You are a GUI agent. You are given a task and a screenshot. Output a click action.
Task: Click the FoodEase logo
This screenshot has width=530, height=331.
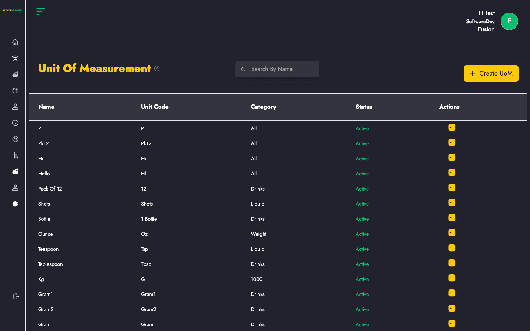coord(13,10)
